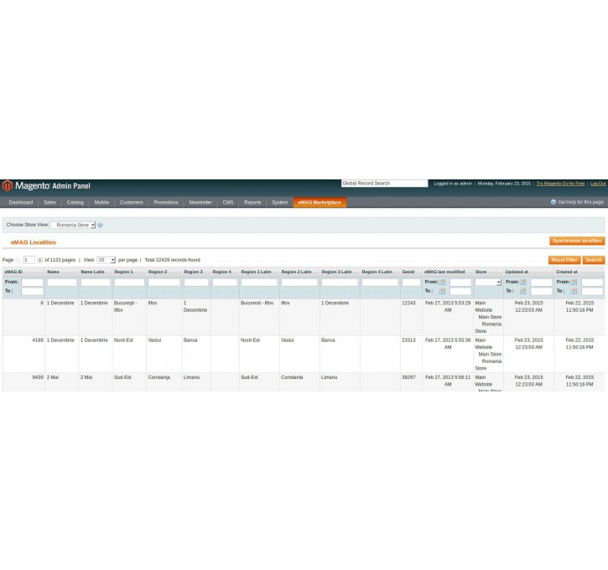608x570 pixels.
Task: Sort by Name column header
Action: click(53, 272)
